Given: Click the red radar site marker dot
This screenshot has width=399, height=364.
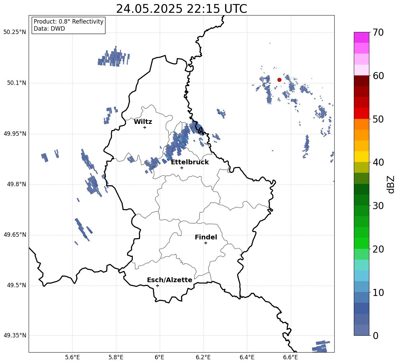Looking at the screenshot, I should 279,80.
